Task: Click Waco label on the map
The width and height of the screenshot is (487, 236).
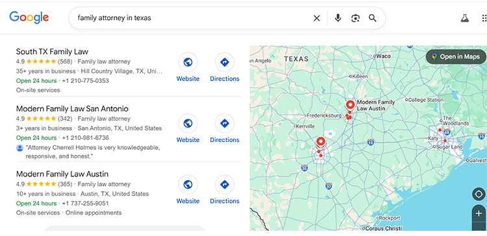Action: 384,56
